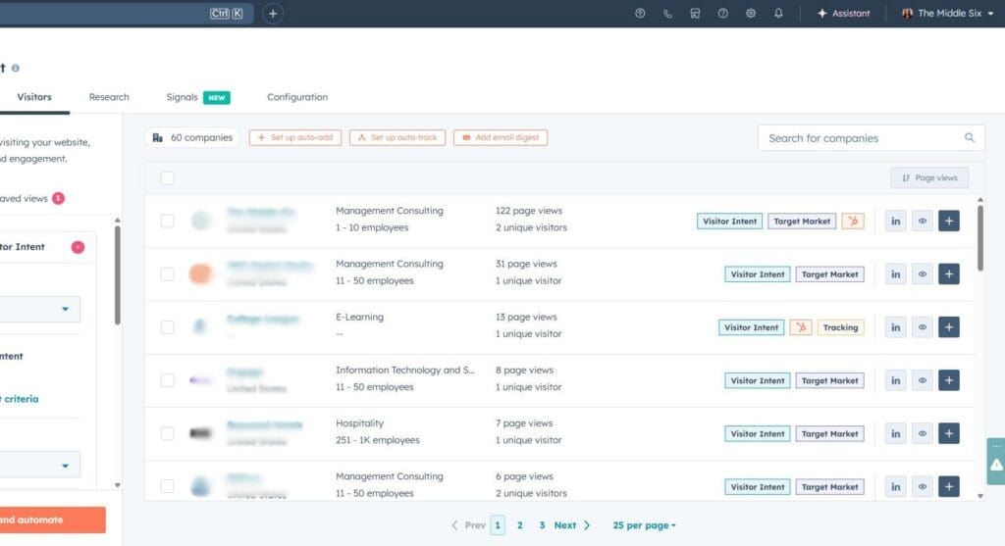Click Tracking tag in E-Learning row
This screenshot has width=1005, height=546.
[x=840, y=327]
